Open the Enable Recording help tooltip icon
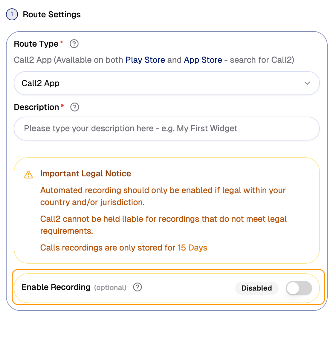The height and width of the screenshot is (342, 336). coord(138,287)
